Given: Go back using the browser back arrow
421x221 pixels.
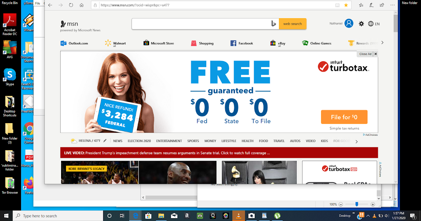Looking at the screenshot, I should [x=50, y=5].
